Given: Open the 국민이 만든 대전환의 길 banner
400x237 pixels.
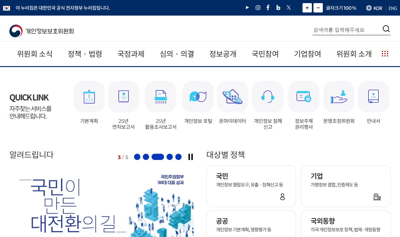Looking at the screenshot, I should [102, 203].
